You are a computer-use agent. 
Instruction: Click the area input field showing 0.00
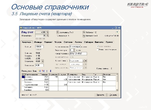click(x=39, y=65)
